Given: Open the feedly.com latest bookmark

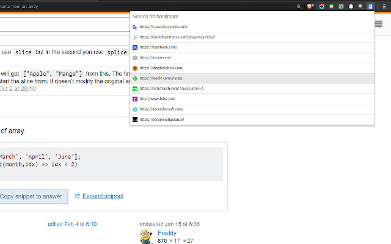Looking at the screenshot, I should coord(252,78).
